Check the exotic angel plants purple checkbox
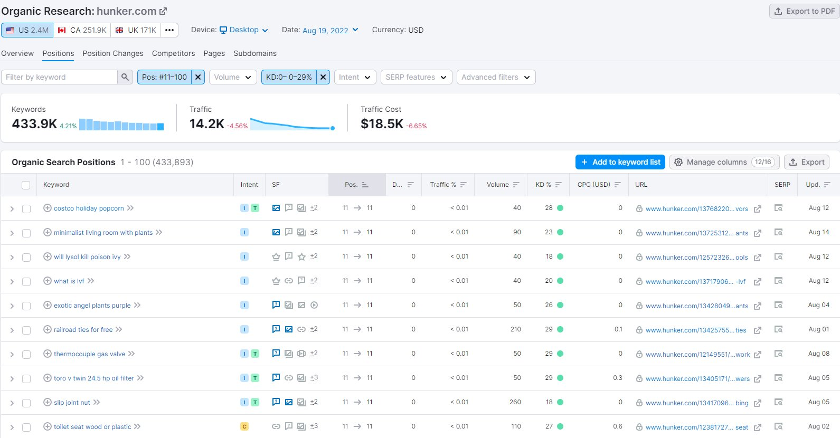 tap(26, 306)
